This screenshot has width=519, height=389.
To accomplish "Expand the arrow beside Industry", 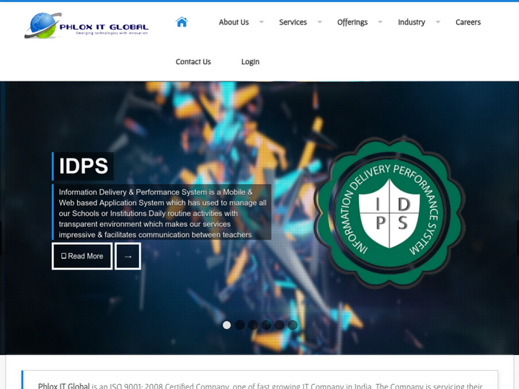I will pos(438,22).
